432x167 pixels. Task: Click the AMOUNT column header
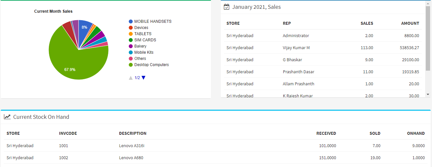tap(410, 23)
